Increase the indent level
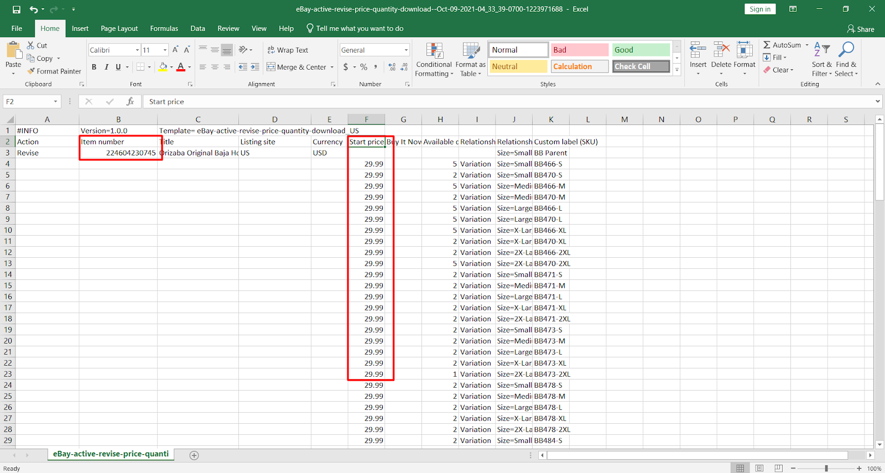This screenshot has height=473, width=885. 255,67
